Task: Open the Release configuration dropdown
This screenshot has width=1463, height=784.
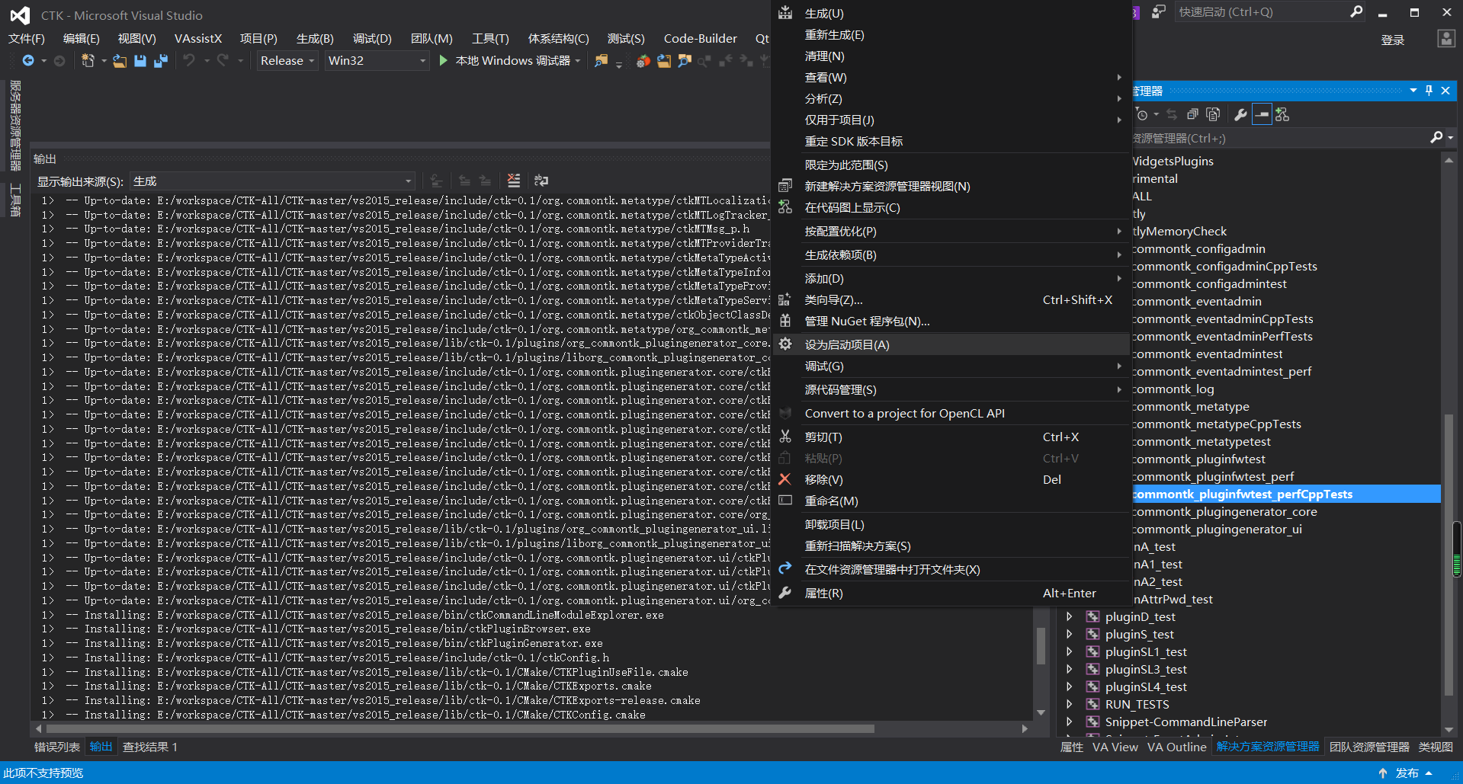Action: pos(287,60)
